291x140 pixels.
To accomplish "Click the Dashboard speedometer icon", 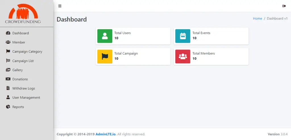I will point(8,33).
